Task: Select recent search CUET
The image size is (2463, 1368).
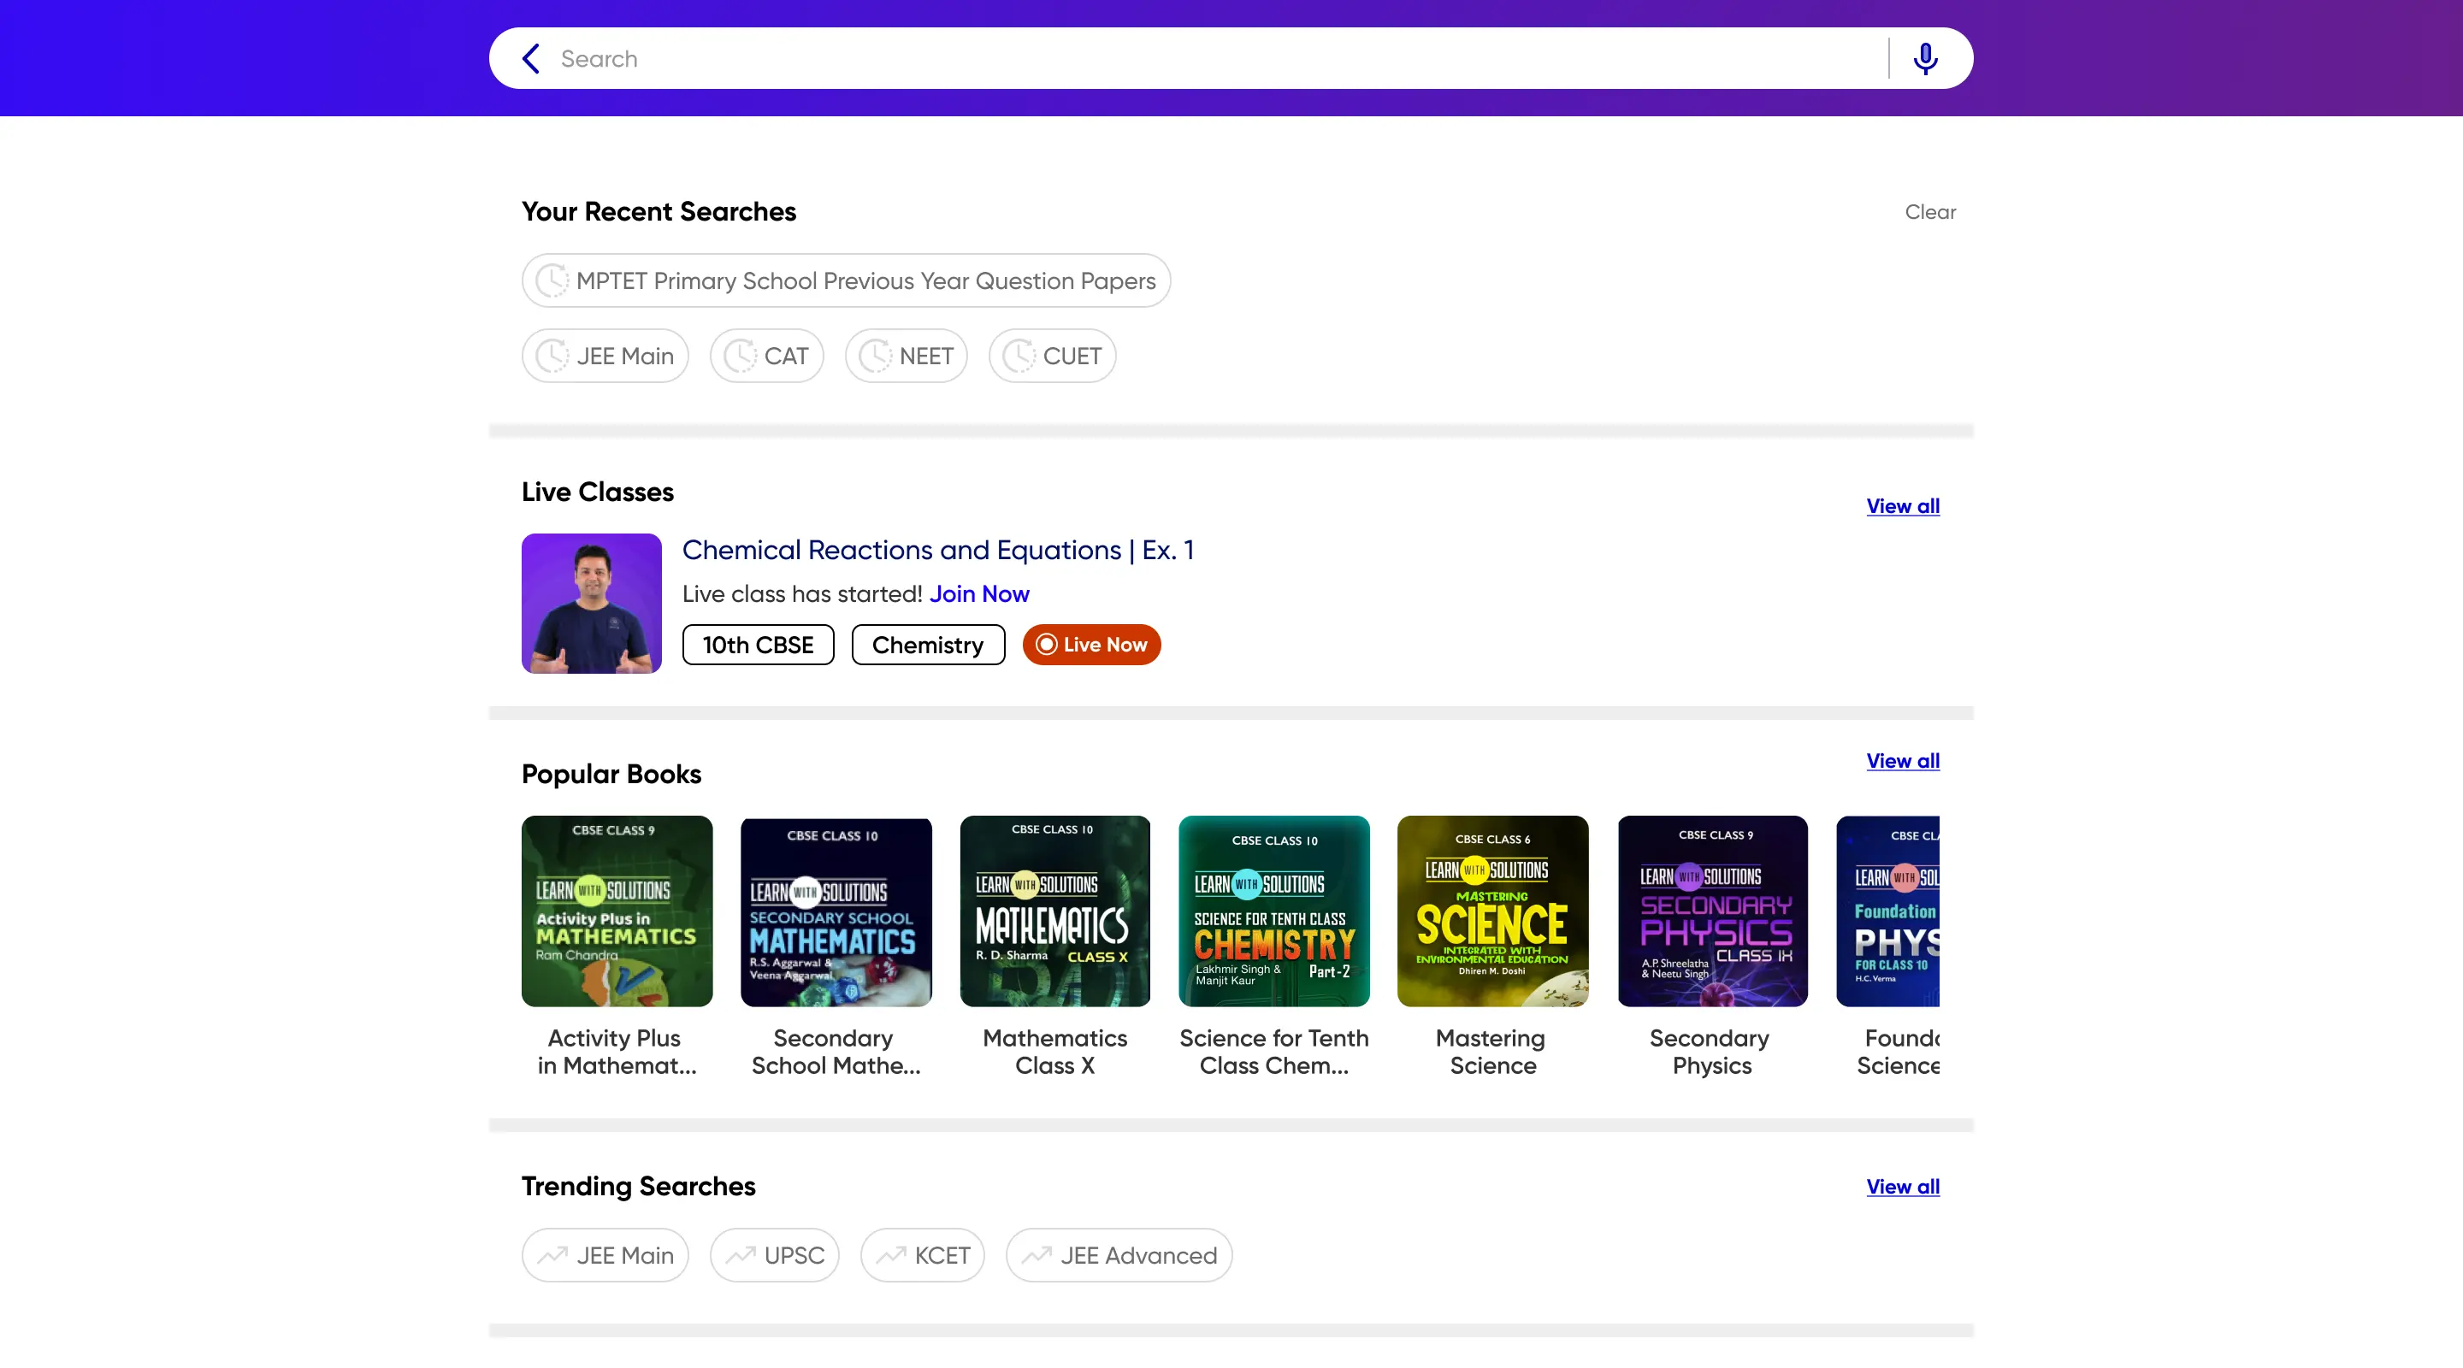Action: [1053, 356]
